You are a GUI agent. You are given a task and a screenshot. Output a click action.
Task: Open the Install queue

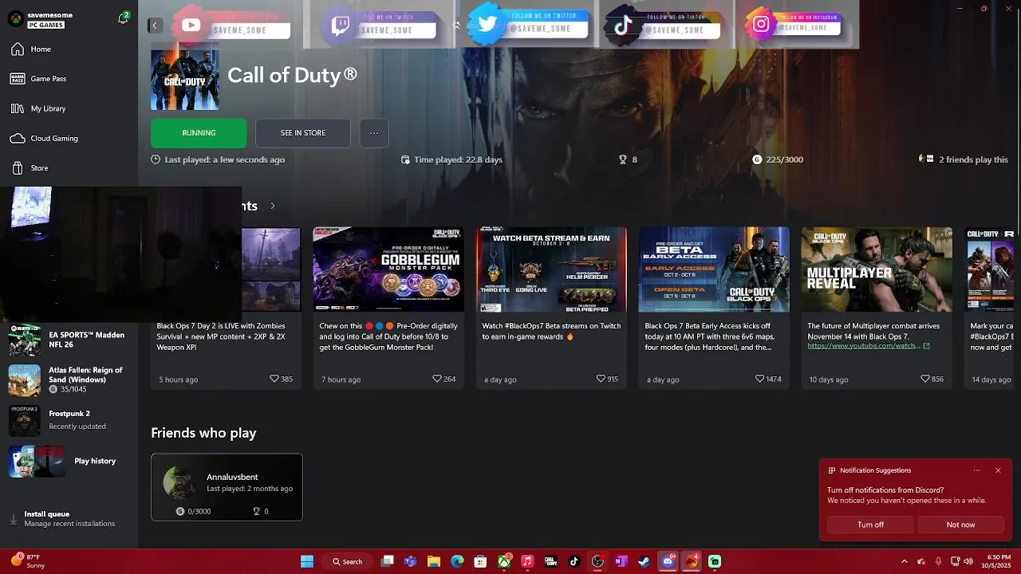[69, 519]
